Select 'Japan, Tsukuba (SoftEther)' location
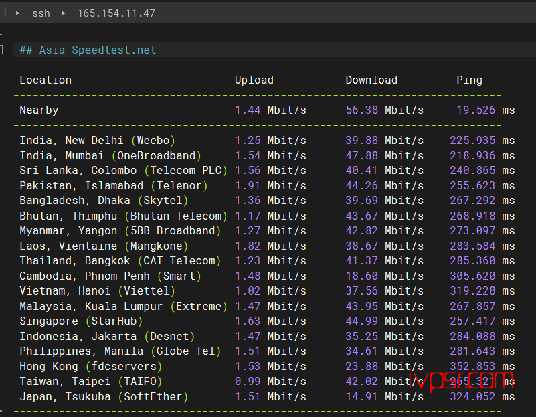Screen dimensions: 536x417 click(x=104, y=396)
